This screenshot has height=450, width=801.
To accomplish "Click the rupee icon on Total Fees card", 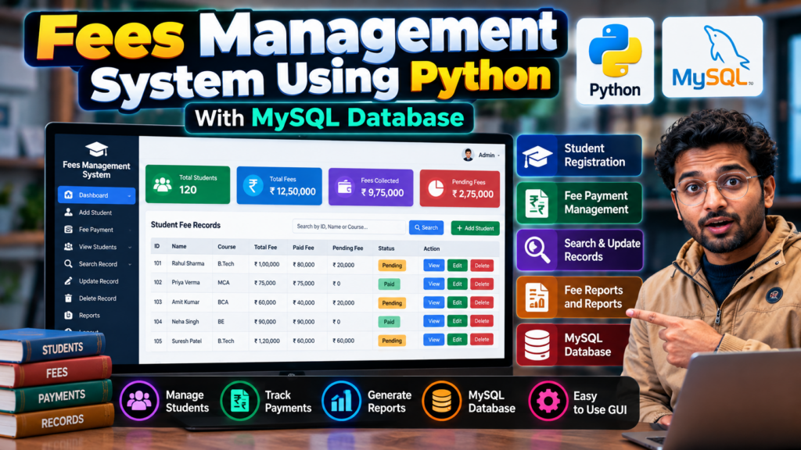I will tap(253, 185).
